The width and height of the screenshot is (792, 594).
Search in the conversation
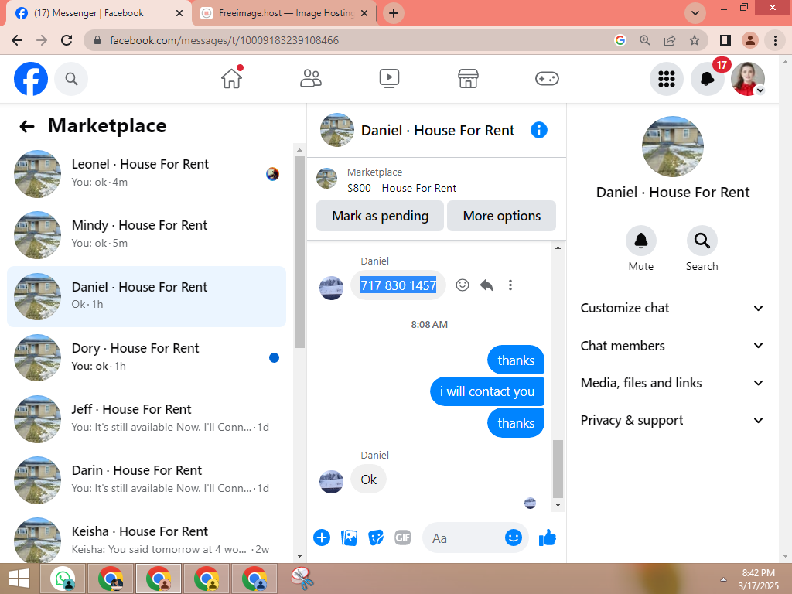click(702, 241)
